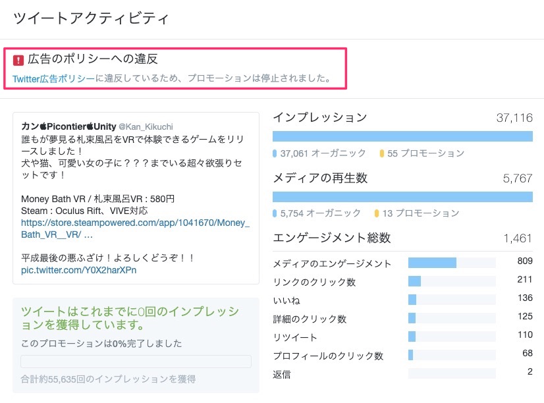
Task: Click the 55 プロモーション legend
Action: pos(422,153)
